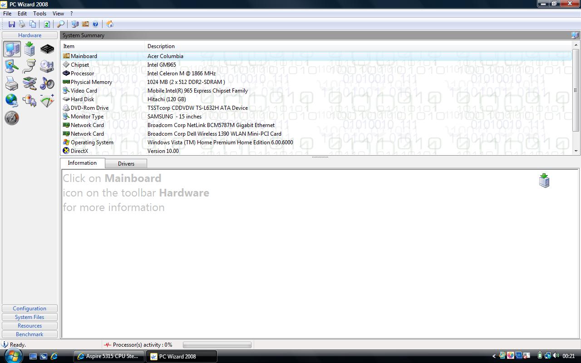This screenshot has height=363, width=581.
Task: Select Mainboard icon with green arrow
Action: point(30,49)
